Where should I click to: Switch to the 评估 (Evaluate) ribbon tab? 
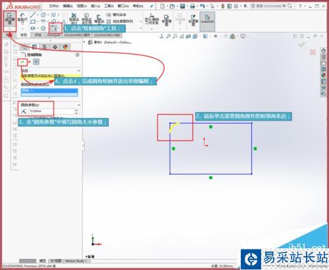click(x=38, y=35)
